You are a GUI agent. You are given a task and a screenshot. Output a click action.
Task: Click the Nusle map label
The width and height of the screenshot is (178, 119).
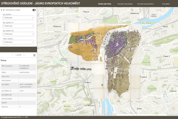139,109
